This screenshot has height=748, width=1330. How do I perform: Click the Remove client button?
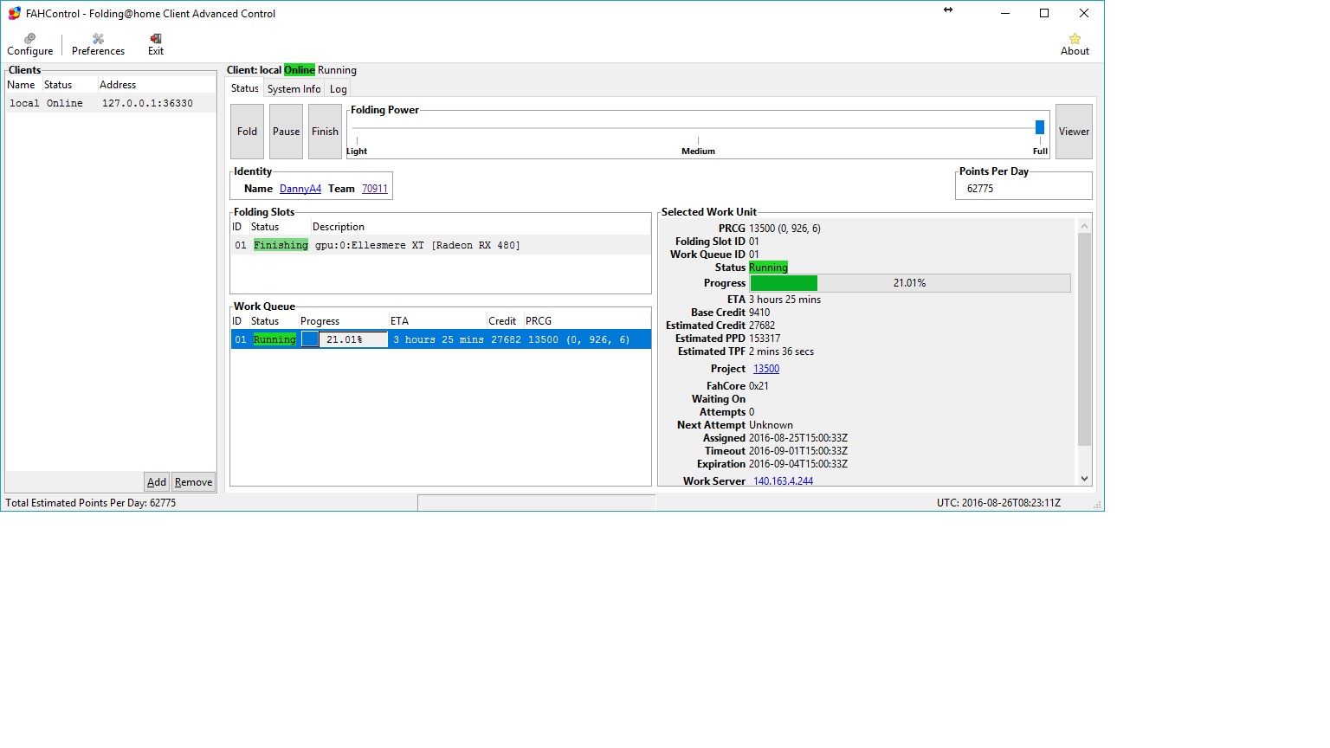[193, 482]
